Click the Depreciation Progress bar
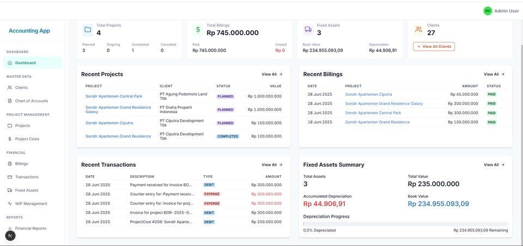This screenshot has height=246, width=523. (x=405, y=224)
